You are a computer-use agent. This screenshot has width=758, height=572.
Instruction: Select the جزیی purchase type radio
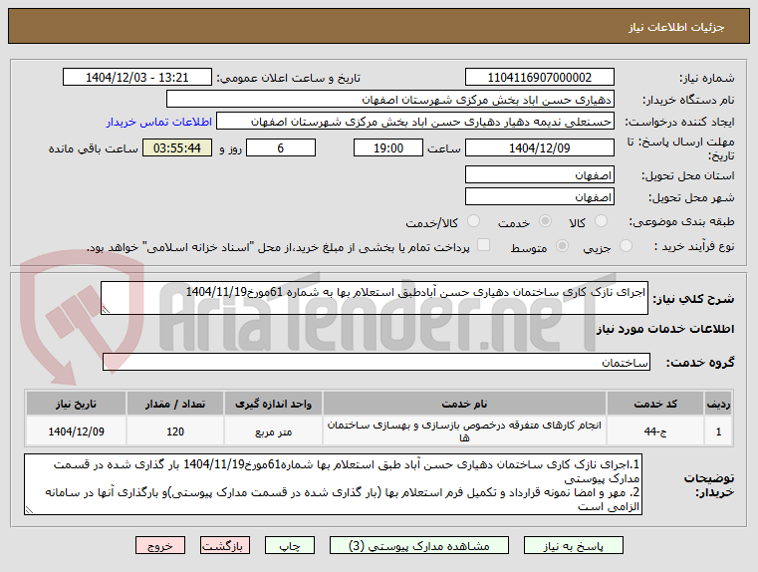pyautogui.click(x=626, y=246)
